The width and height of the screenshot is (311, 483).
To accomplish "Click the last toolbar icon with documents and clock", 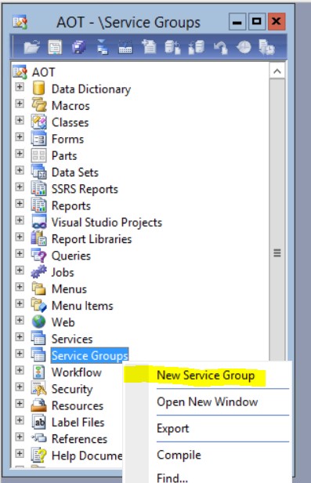I will pos(266,47).
